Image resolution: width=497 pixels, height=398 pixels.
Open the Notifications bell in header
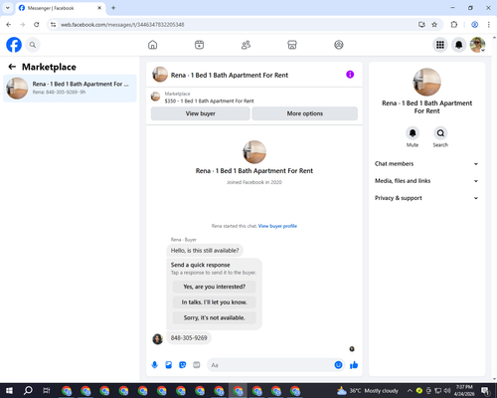click(459, 45)
